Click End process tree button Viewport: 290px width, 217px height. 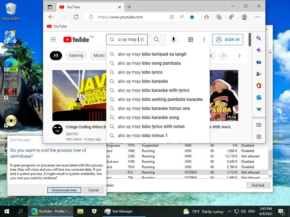(x=64, y=190)
